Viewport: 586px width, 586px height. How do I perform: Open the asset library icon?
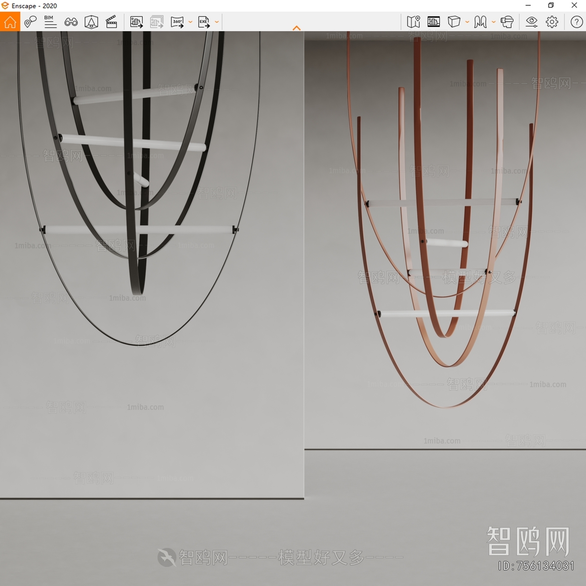(434, 22)
